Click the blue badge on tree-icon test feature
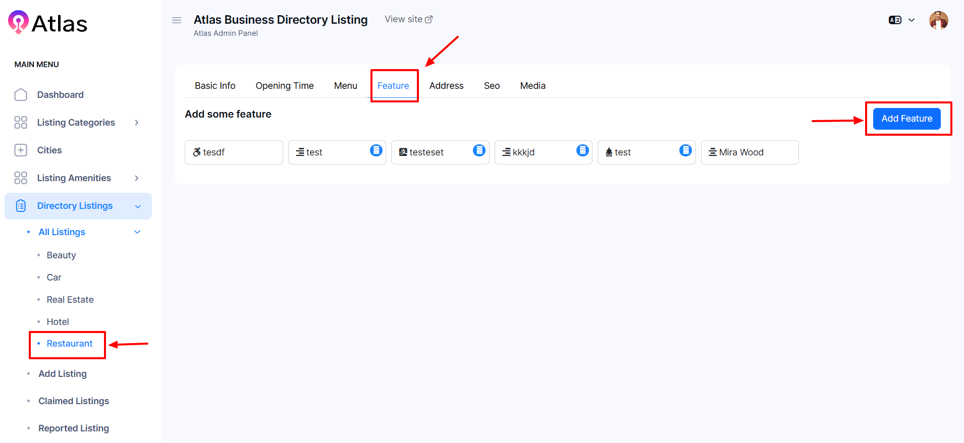The image size is (964, 443). point(685,150)
